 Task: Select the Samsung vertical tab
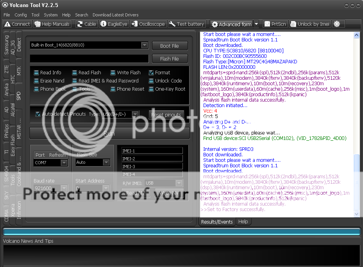[x=6, y=45]
